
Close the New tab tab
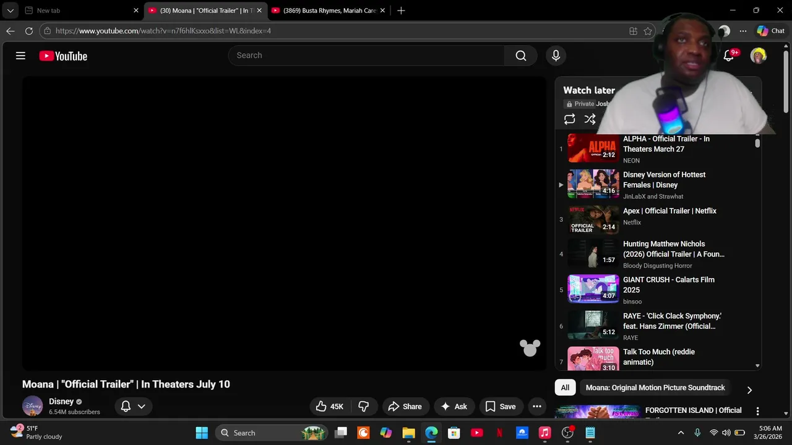click(136, 11)
